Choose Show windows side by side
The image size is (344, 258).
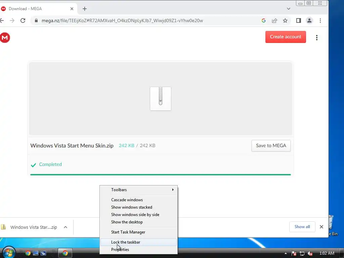coord(139,215)
